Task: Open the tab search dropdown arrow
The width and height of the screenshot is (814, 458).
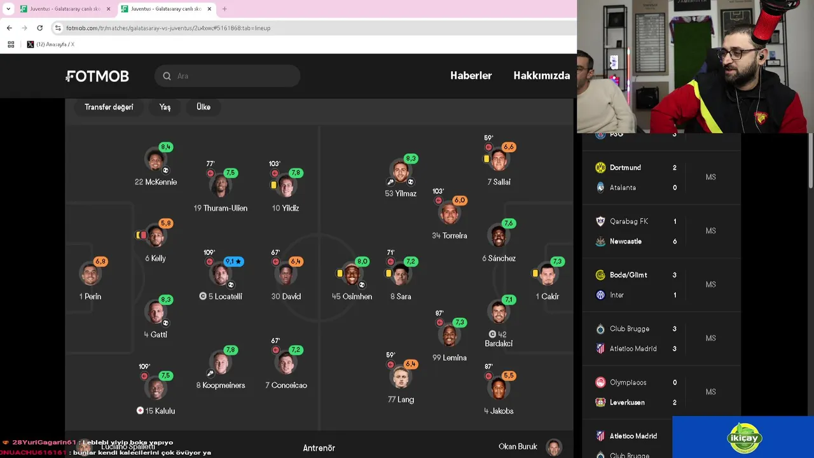Action: (x=8, y=9)
